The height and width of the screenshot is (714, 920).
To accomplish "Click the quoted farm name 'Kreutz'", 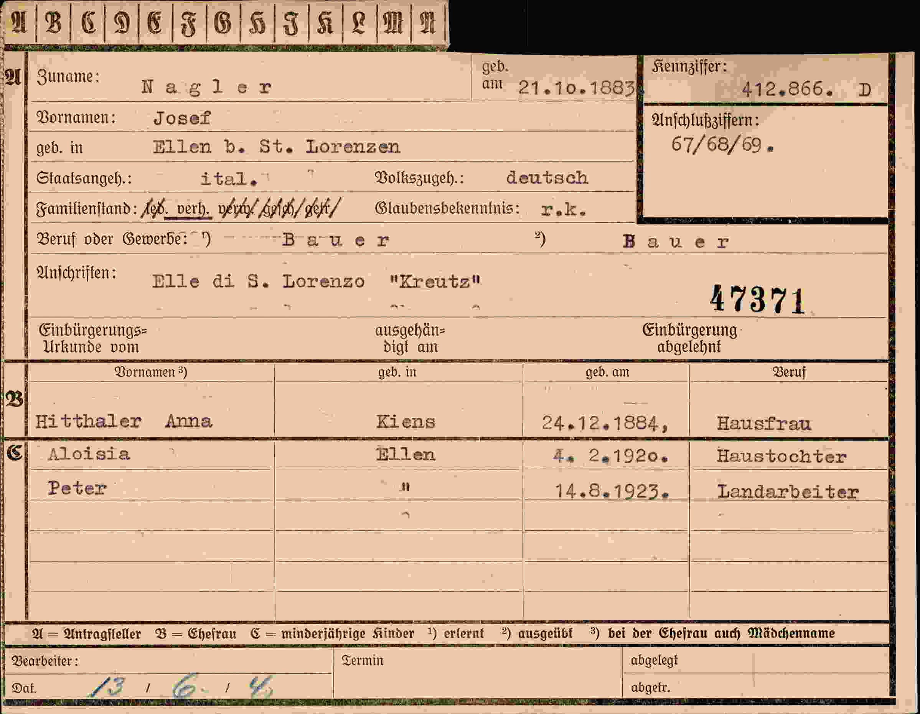I will tap(435, 281).
